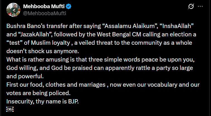Click the Mehbooba Mufti display name

pyautogui.click(x=44, y=6)
